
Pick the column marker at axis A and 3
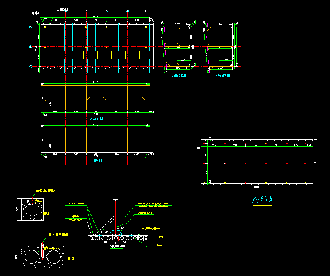point(86,27)
